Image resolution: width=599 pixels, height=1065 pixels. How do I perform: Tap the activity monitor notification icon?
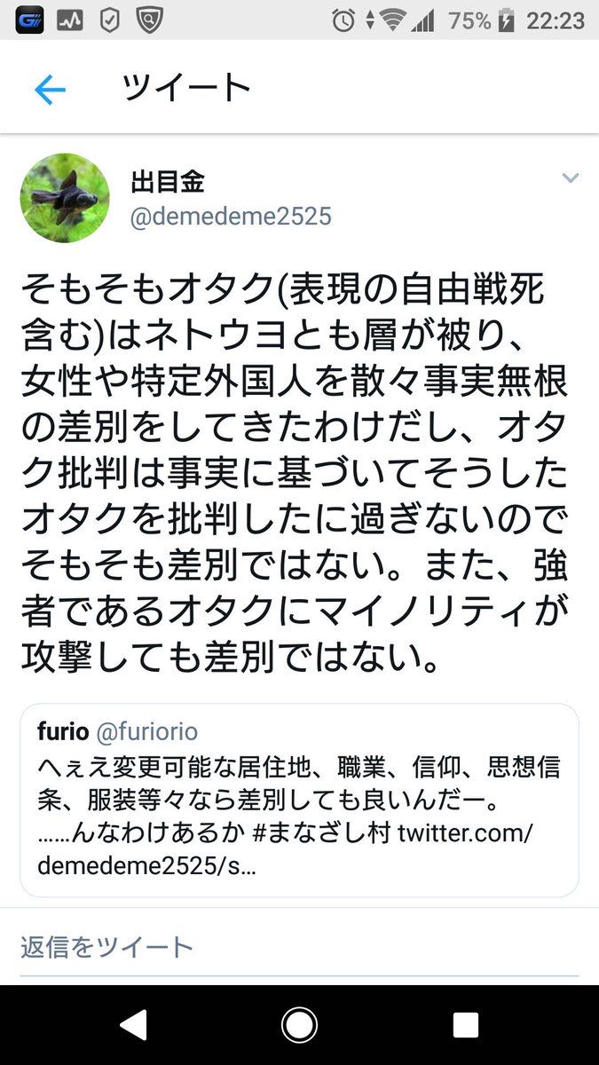point(70,20)
